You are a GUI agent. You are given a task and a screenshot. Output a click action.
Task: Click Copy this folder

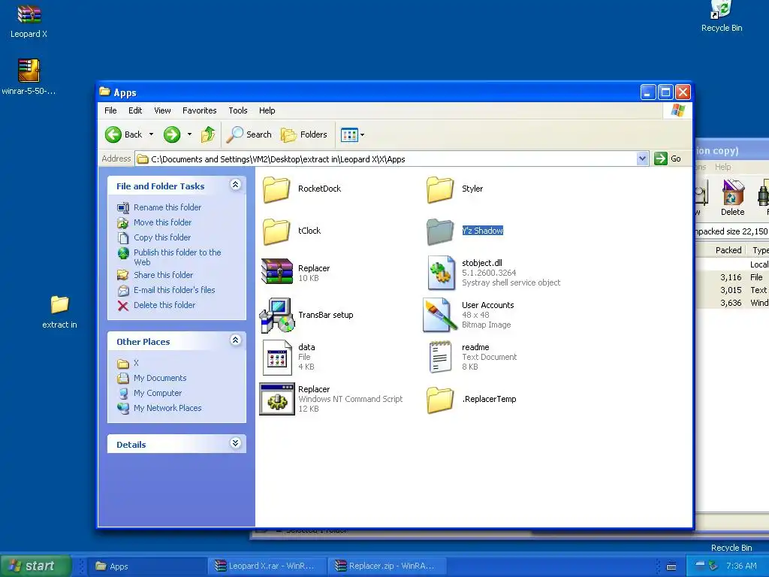pos(162,237)
